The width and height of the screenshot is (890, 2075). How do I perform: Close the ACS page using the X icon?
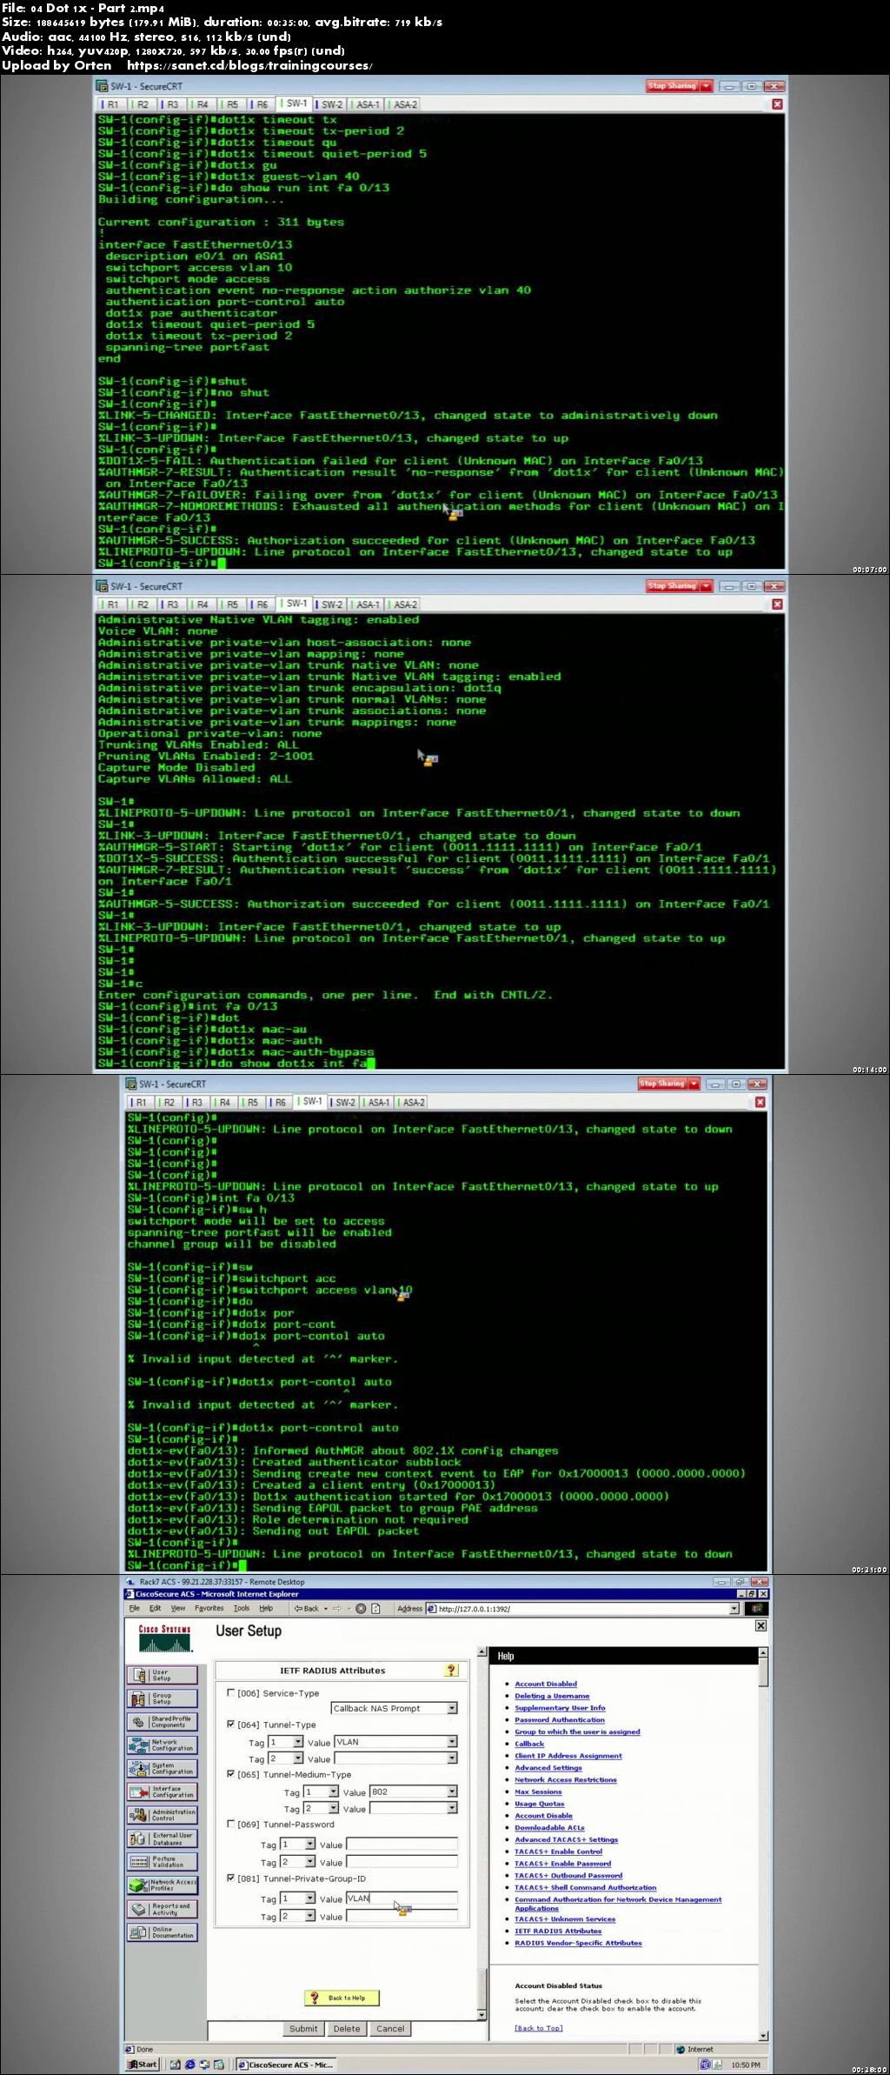(760, 1625)
